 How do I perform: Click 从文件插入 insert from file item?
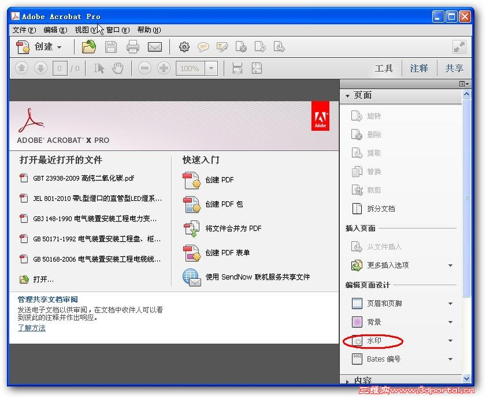[x=376, y=247]
